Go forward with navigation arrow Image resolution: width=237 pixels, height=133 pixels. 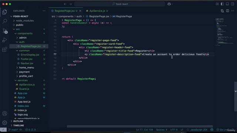(70, 4)
